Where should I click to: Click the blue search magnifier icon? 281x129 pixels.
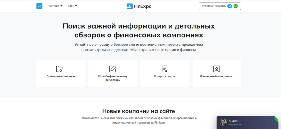coord(39,6)
